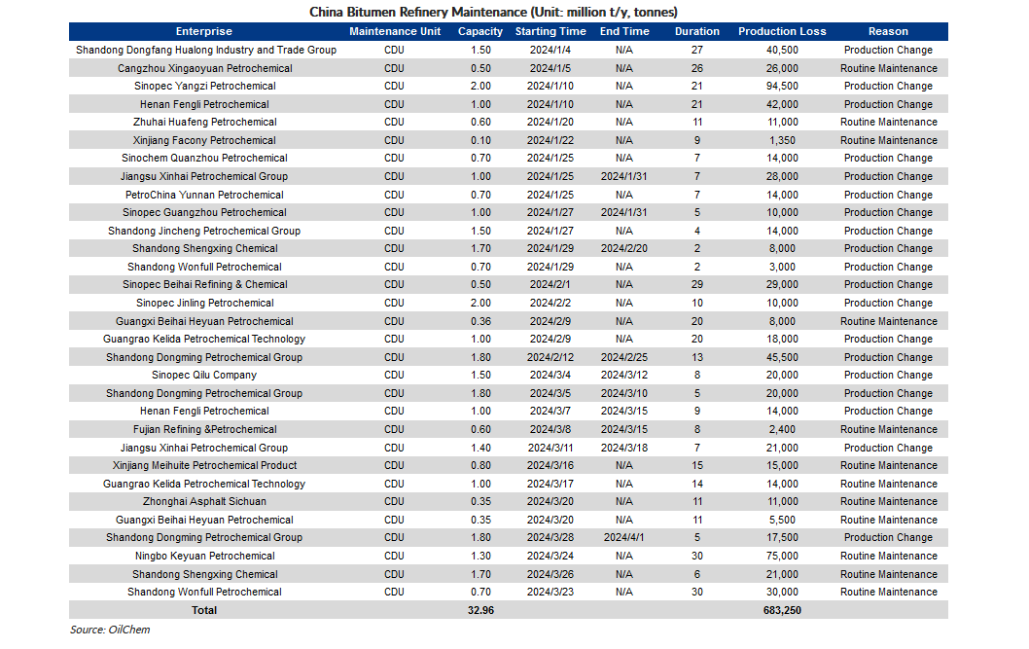Click the starting time 2024/1/22
The width and height of the screenshot is (1029, 649).
[x=550, y=140]
